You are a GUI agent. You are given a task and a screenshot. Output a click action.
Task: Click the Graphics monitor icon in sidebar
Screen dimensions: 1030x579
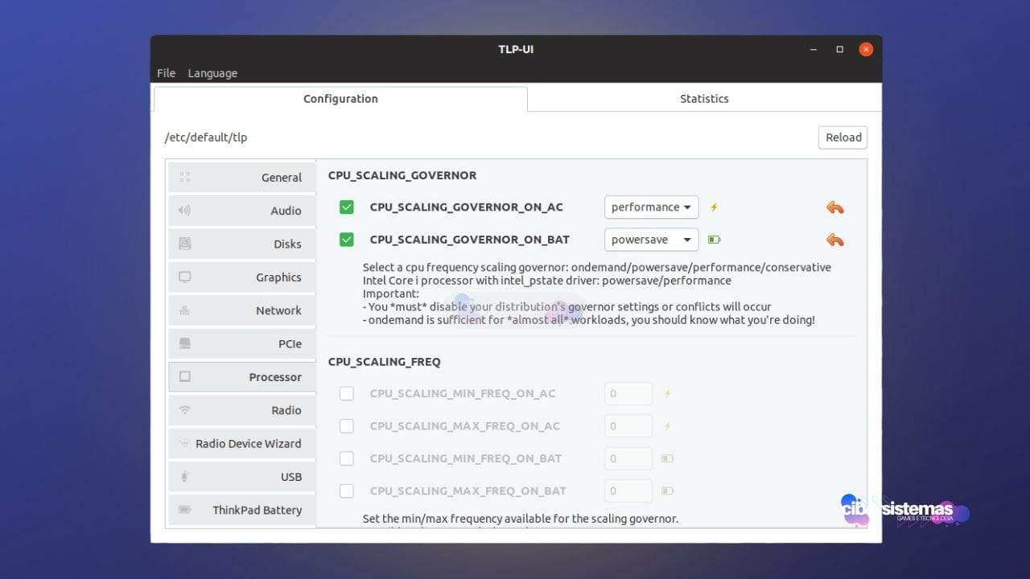(x=185, y=277)
